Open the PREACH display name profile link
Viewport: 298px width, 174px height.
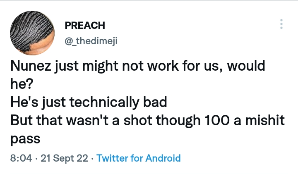[85, 25]
